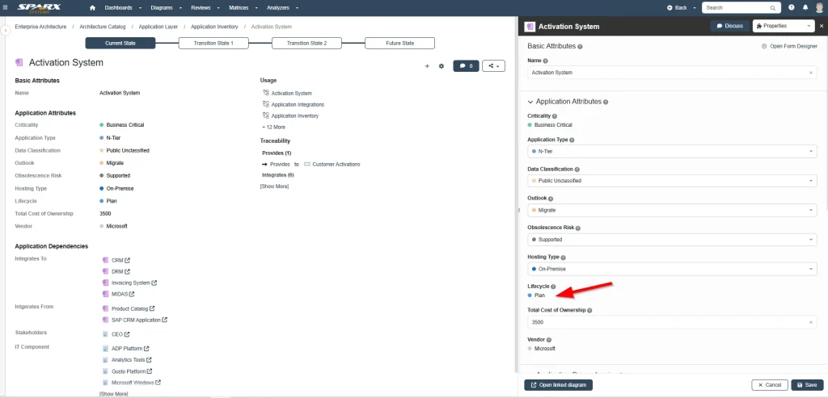Cancel the property edits
Viewport: 828px width, 398px height.
[770, 385]
